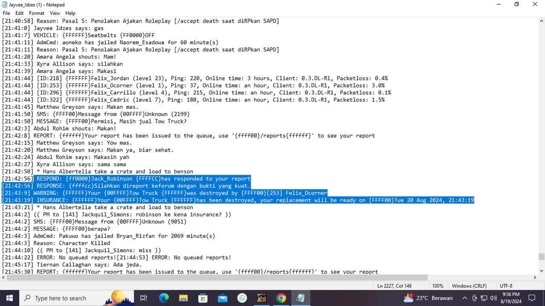The width and height of the screenshot is (545, 306).
Task: Click the Felix_Jordan (level 23) line
Action: 195,78
